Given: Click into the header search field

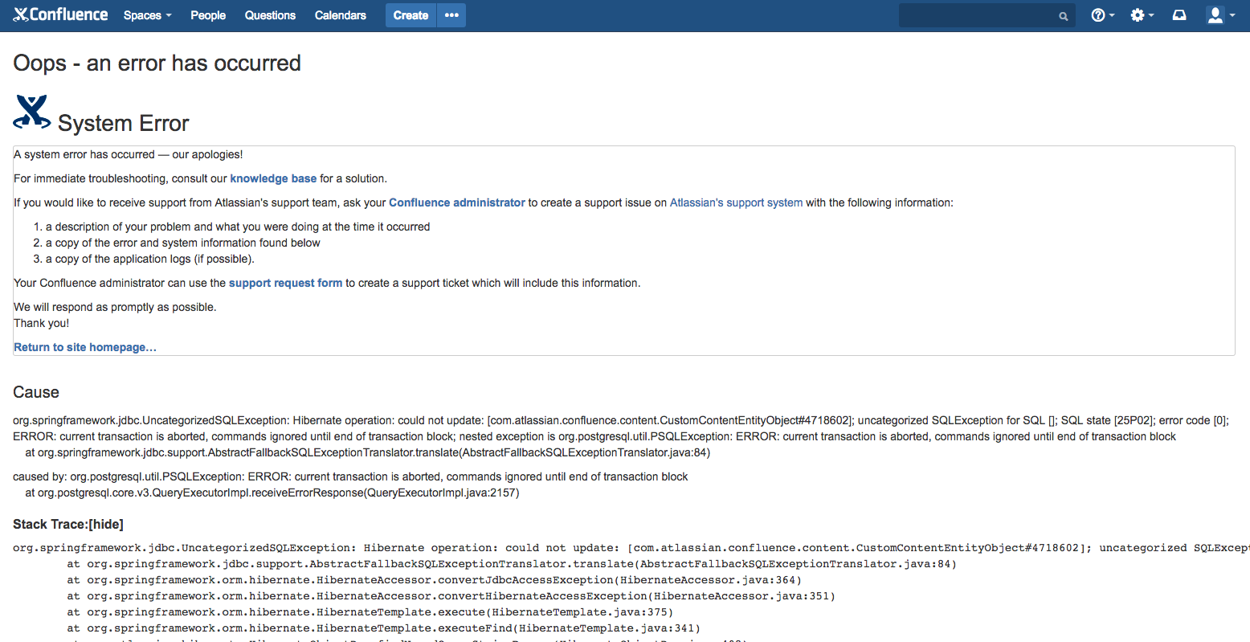Looking at the screenshot, I should pyautogui.click(x=987, y=15).
